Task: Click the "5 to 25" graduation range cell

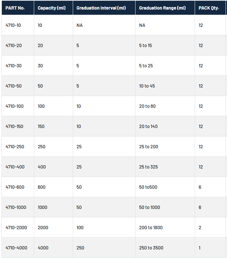Action: 146,66
